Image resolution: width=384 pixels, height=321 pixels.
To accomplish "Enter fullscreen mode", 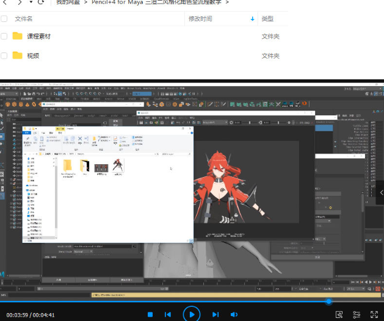I will point(374,315).
